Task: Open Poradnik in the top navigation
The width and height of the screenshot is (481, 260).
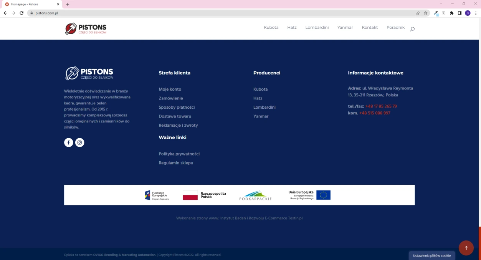Action: click(395, 27)
